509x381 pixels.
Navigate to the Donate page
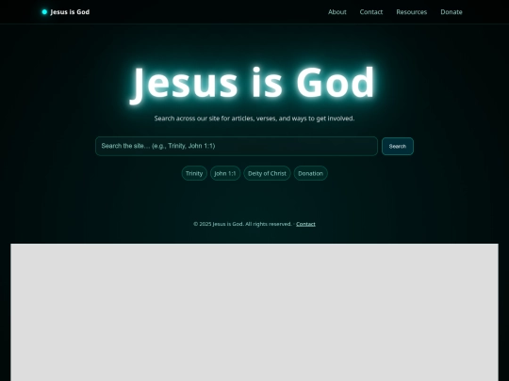pos(452,12)
